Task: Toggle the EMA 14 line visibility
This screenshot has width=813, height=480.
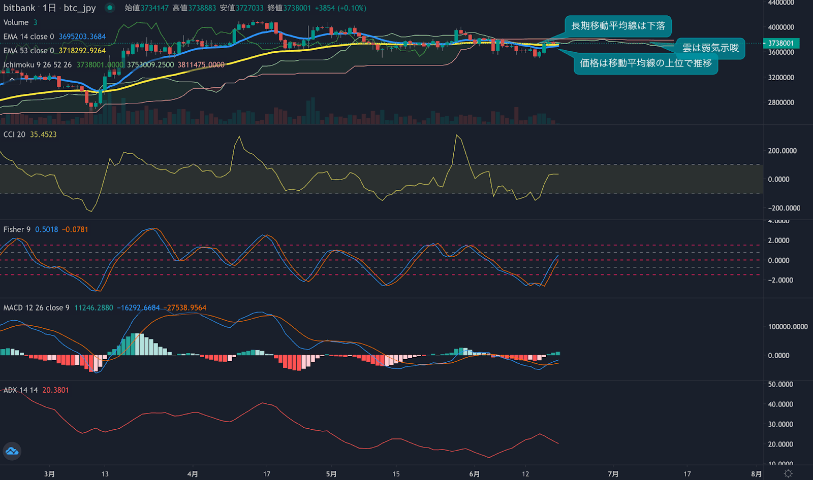Action: click(29, 37)
